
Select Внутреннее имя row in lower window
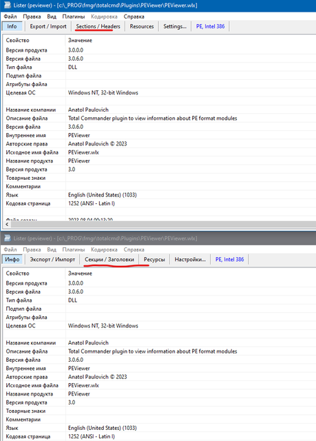tap(160, 368)
